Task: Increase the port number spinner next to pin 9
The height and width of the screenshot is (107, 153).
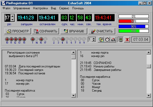Action: pyautogui.click(x=94, y=38)
